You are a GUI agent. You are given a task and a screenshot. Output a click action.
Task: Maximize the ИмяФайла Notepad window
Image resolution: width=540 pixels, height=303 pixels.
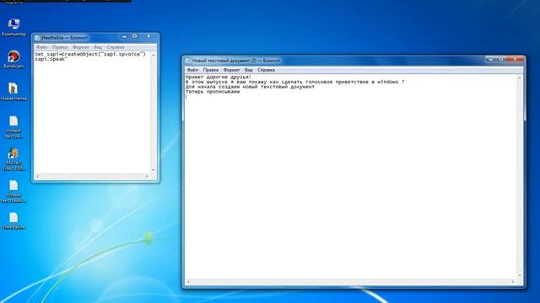tap(135, 36)
